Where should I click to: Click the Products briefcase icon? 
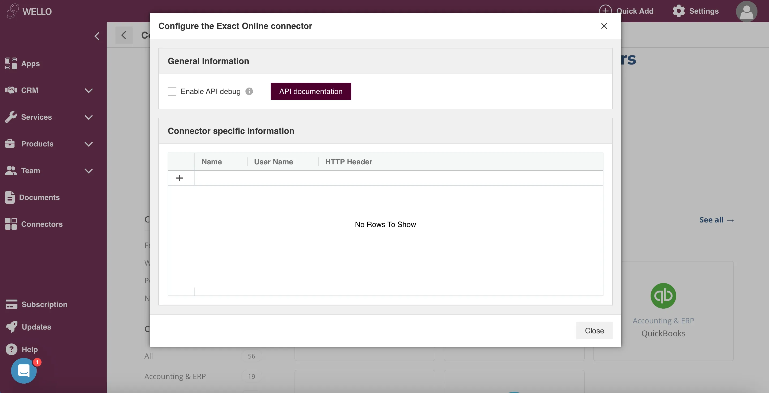(10, 144)
